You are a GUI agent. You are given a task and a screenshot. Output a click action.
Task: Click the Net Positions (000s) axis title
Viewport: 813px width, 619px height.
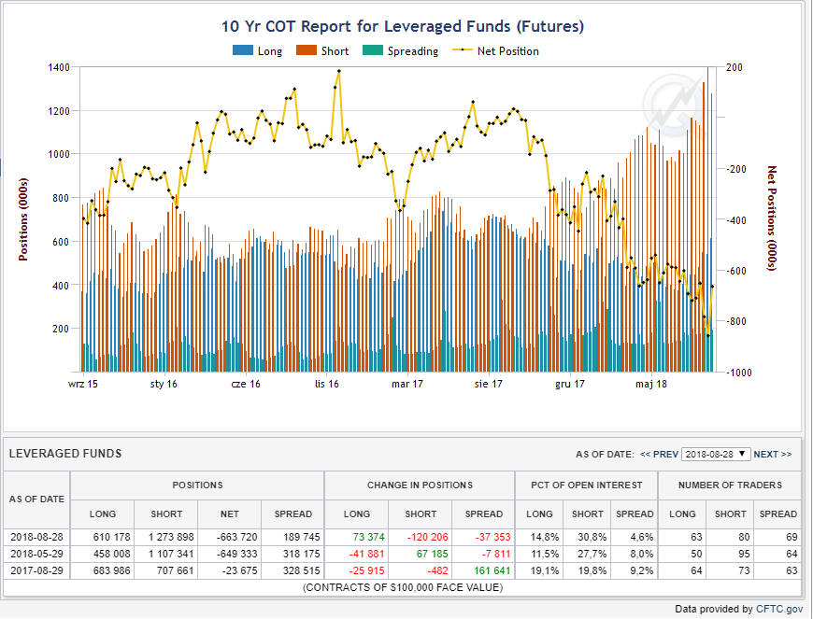tap(772, 218)
